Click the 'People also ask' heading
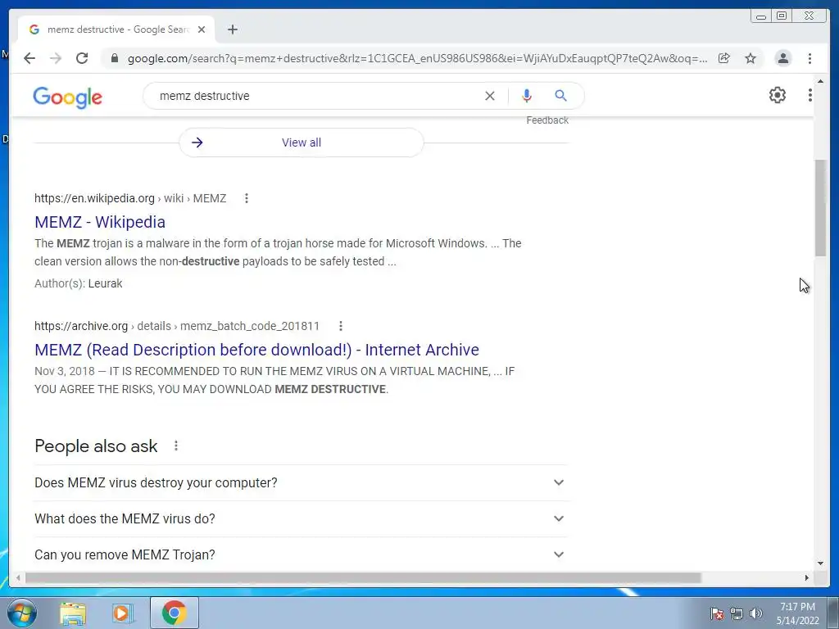This screenshot has width=839, height=629. 96,446
